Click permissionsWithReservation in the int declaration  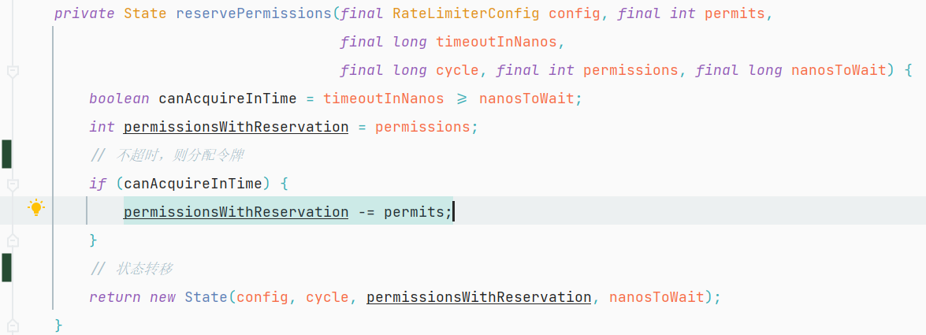point(236,127)
